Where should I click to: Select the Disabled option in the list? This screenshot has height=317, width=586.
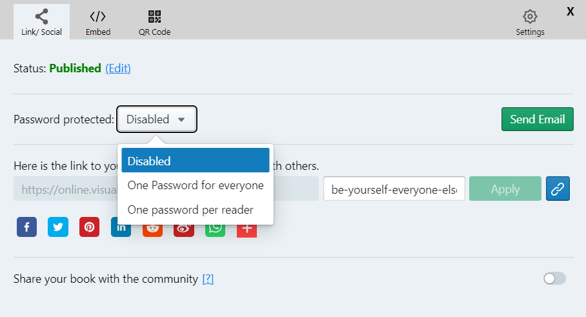click(195, 161)
